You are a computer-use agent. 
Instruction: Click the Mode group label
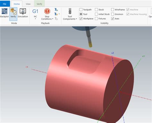14,23
